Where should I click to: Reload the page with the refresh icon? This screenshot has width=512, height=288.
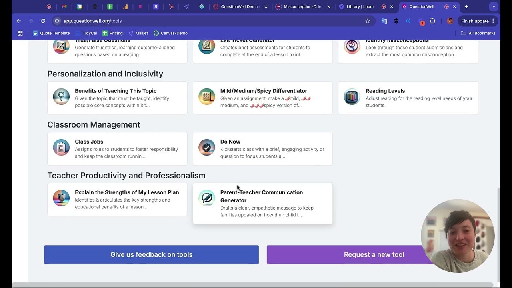[x=43, y=21]
